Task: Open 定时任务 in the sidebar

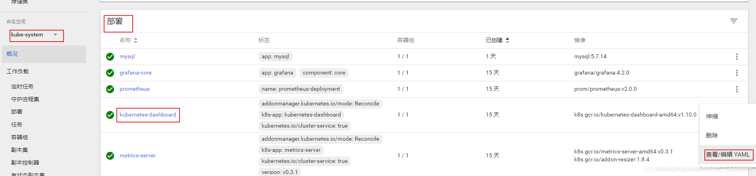Action: pyautogui.click(x=22, y=86)
